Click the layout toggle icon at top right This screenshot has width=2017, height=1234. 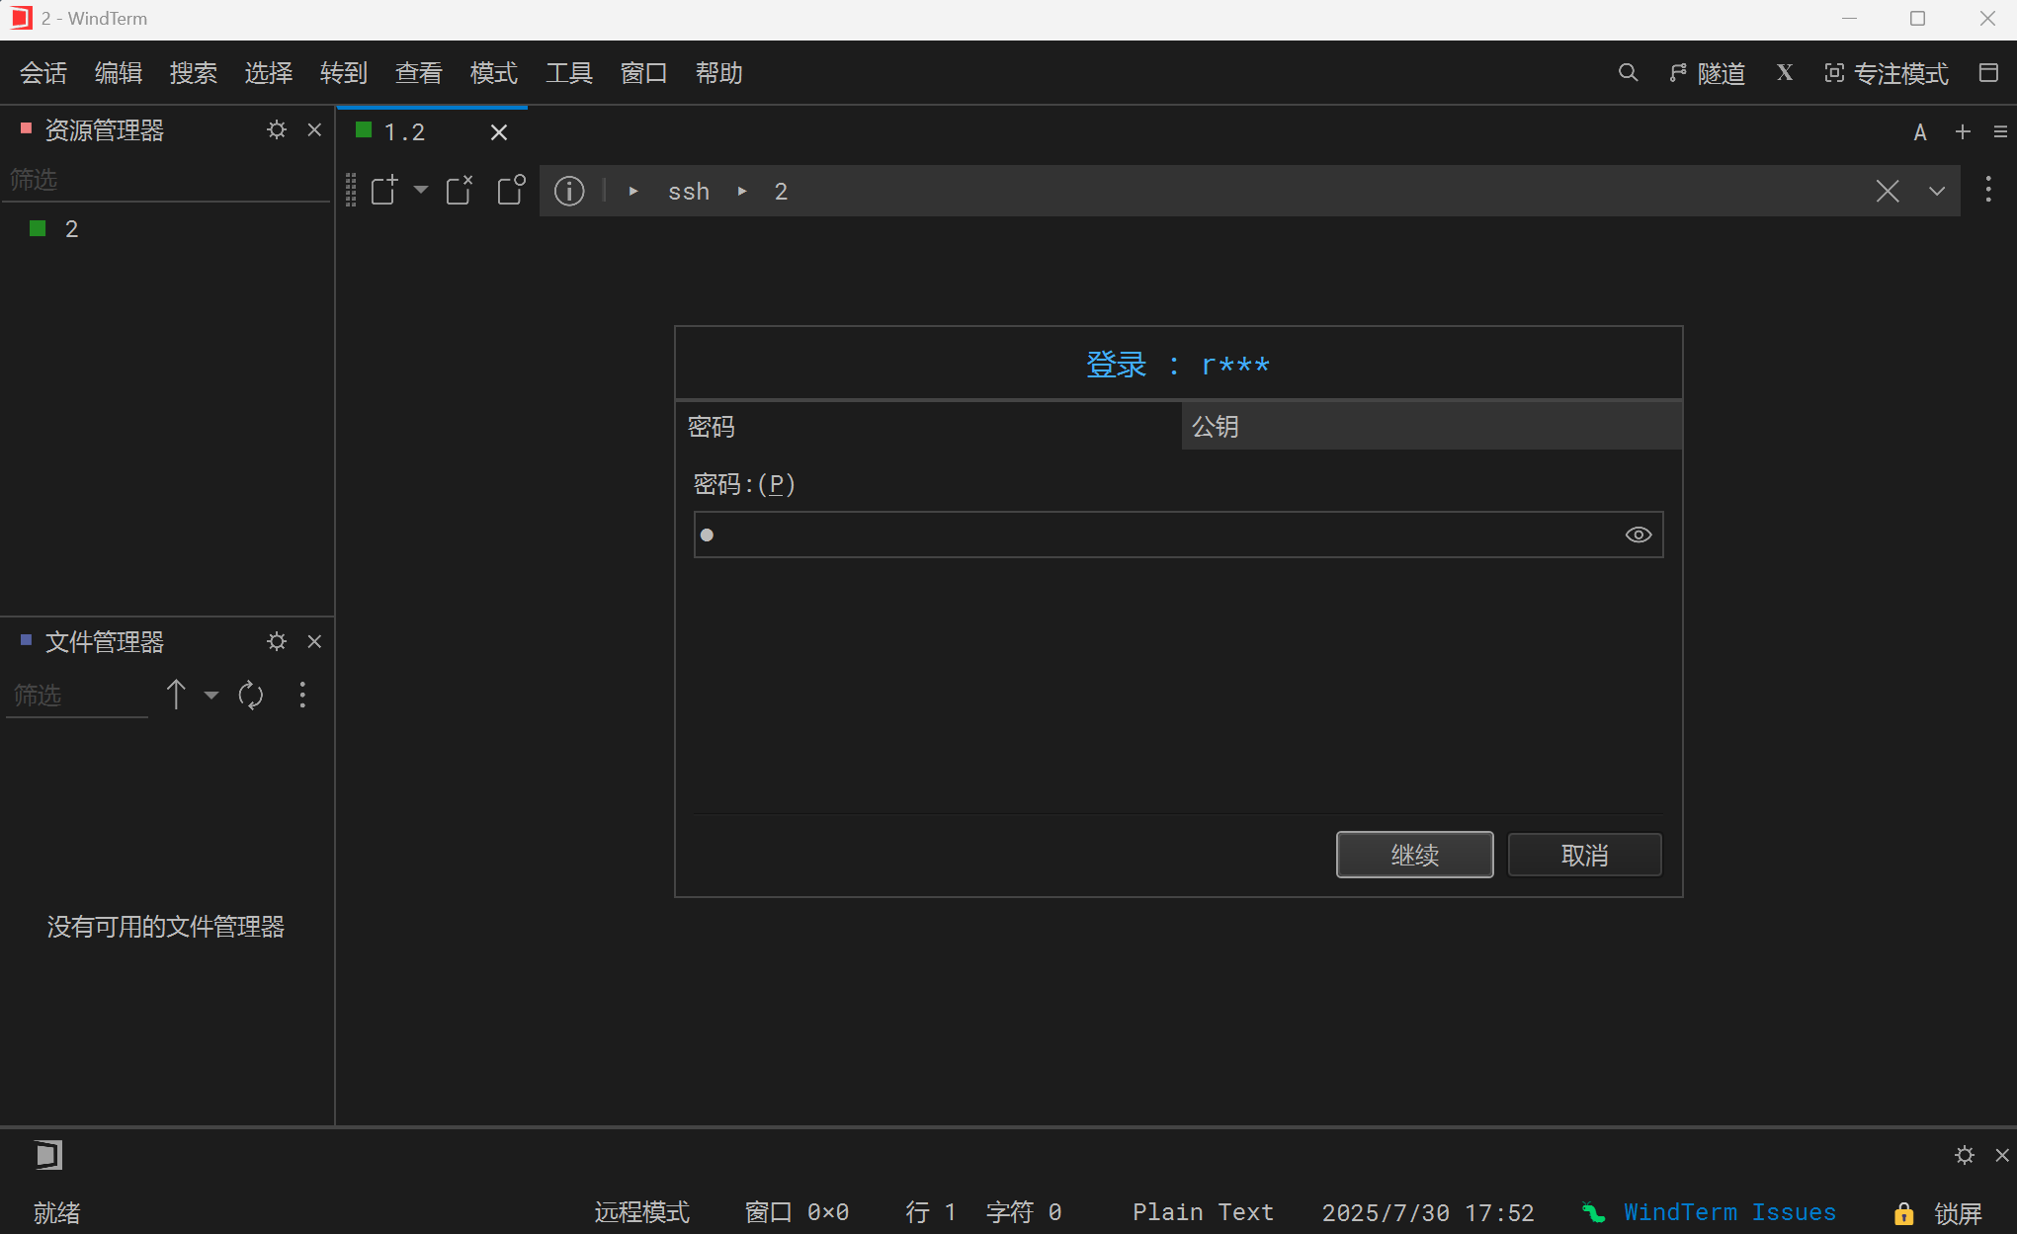1990,72
